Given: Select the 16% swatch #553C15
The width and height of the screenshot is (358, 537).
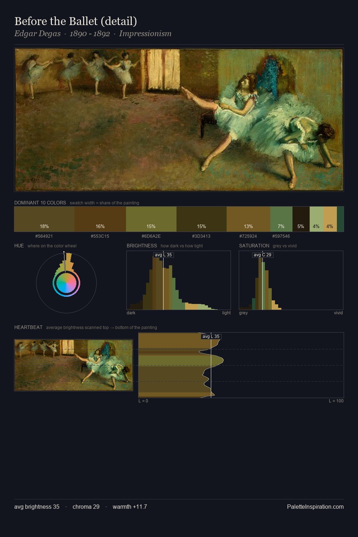Looking at the screenshot, I should [100, 219].
